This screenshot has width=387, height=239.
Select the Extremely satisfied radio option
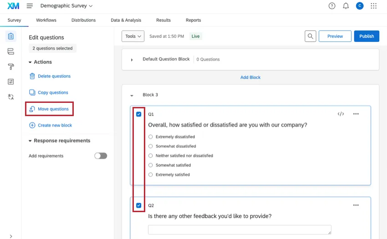tap(151, 174)
